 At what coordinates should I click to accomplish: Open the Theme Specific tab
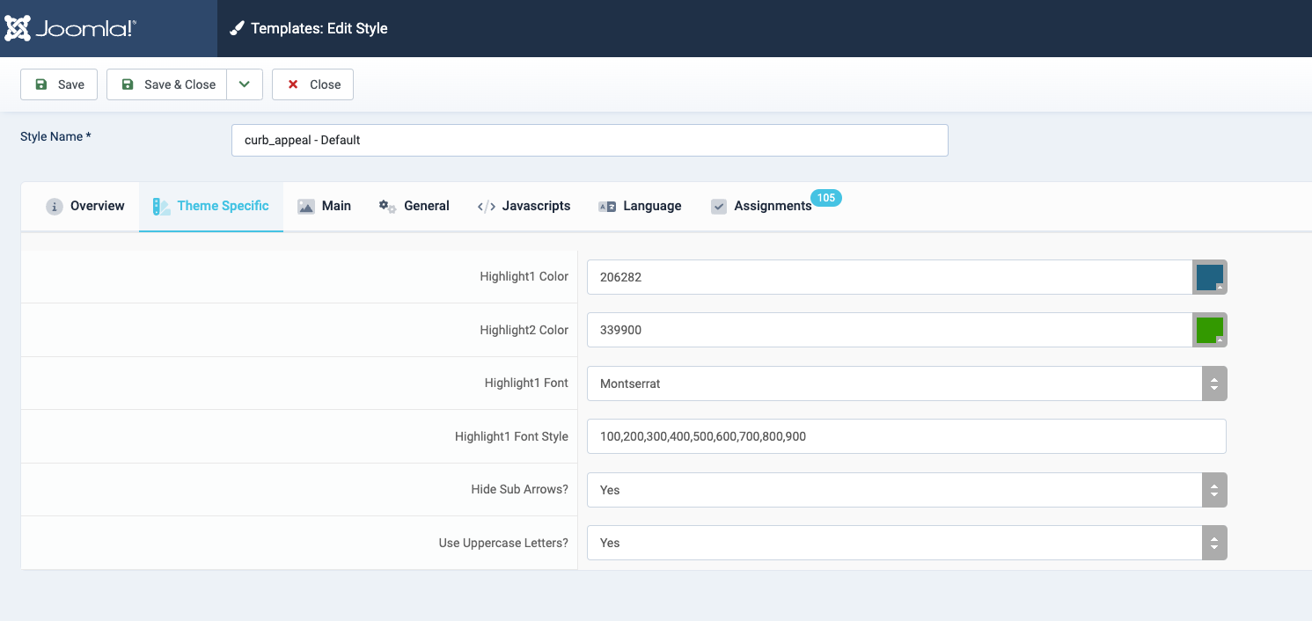coord(211,206)
